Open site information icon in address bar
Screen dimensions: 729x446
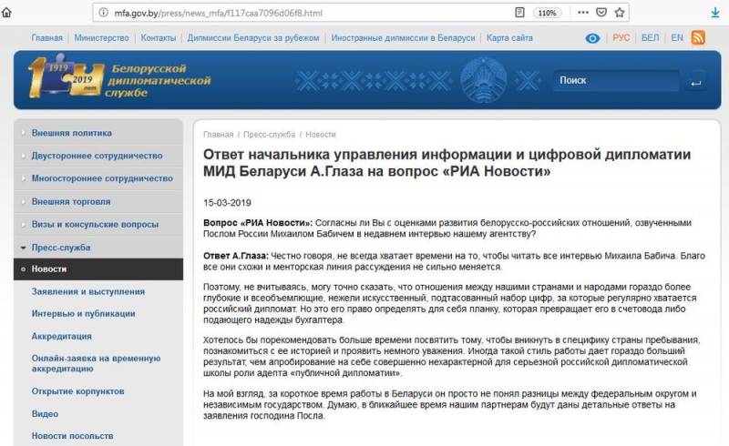(104, 13)
